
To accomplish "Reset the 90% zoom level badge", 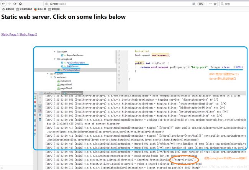I will tap(201, 4).
